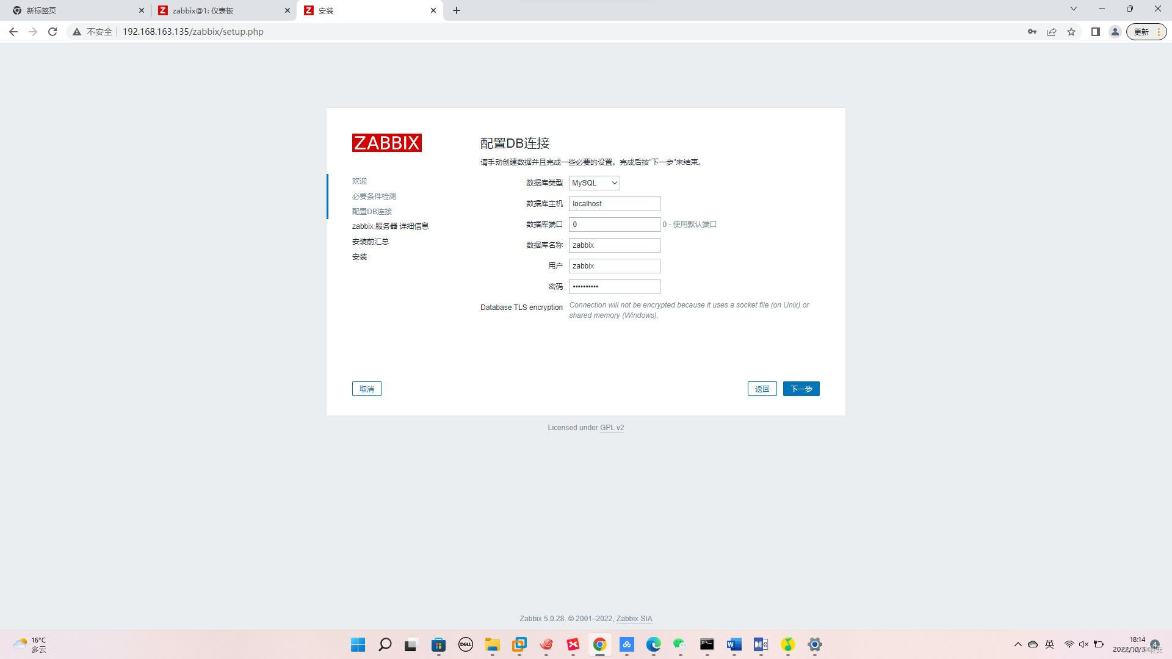Open VMware Workstation from taskbar
The height and width of the screenshot is (659, 1172).
coord(519,644)
